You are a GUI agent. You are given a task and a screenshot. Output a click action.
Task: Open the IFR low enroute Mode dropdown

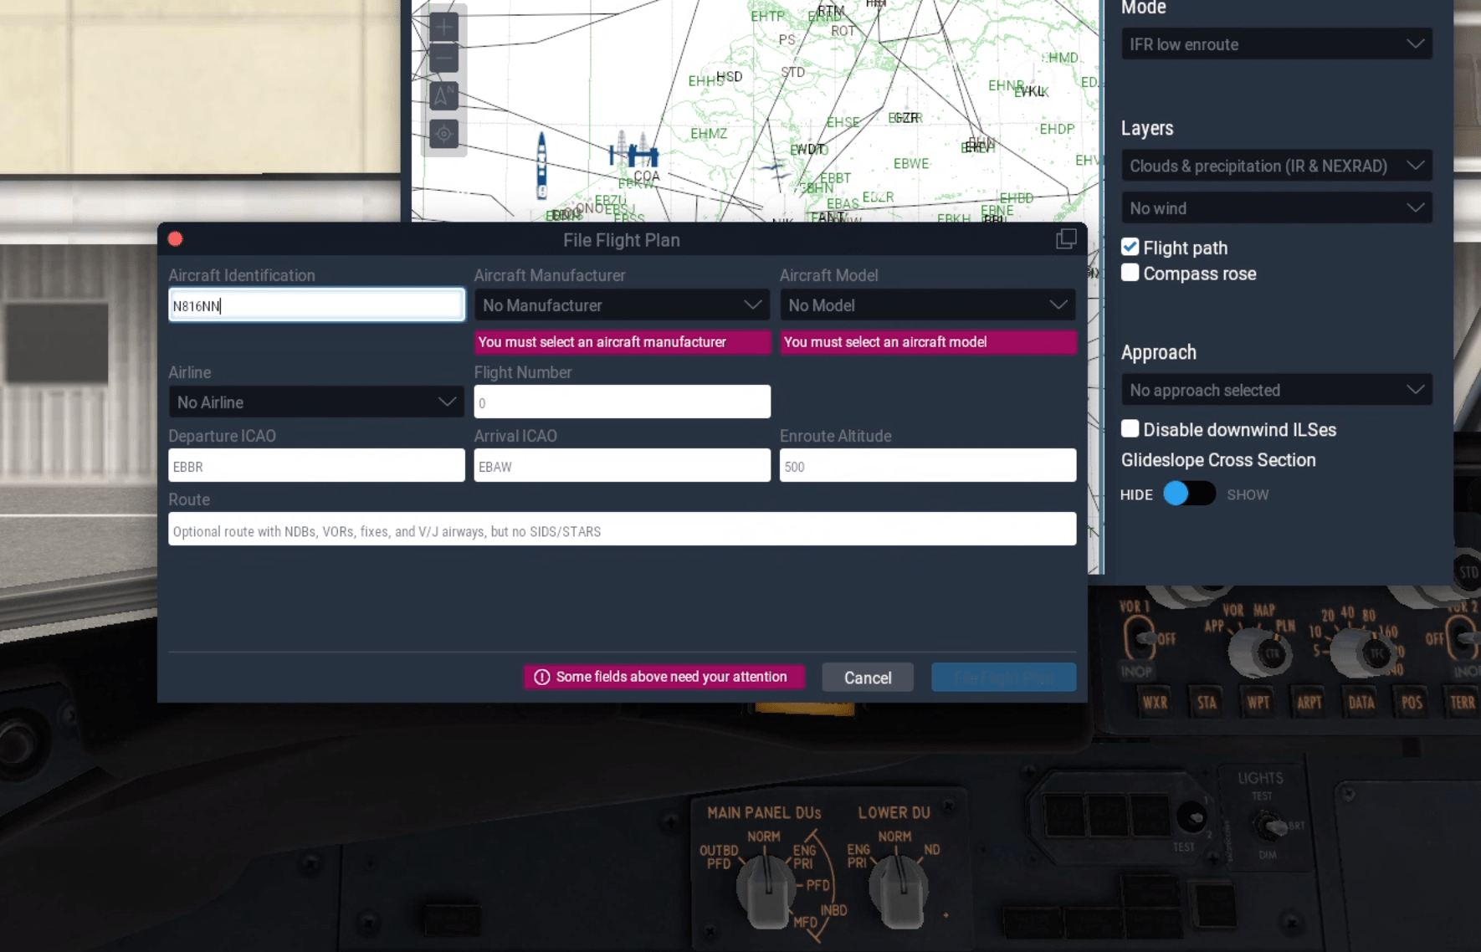point(1275,44)
